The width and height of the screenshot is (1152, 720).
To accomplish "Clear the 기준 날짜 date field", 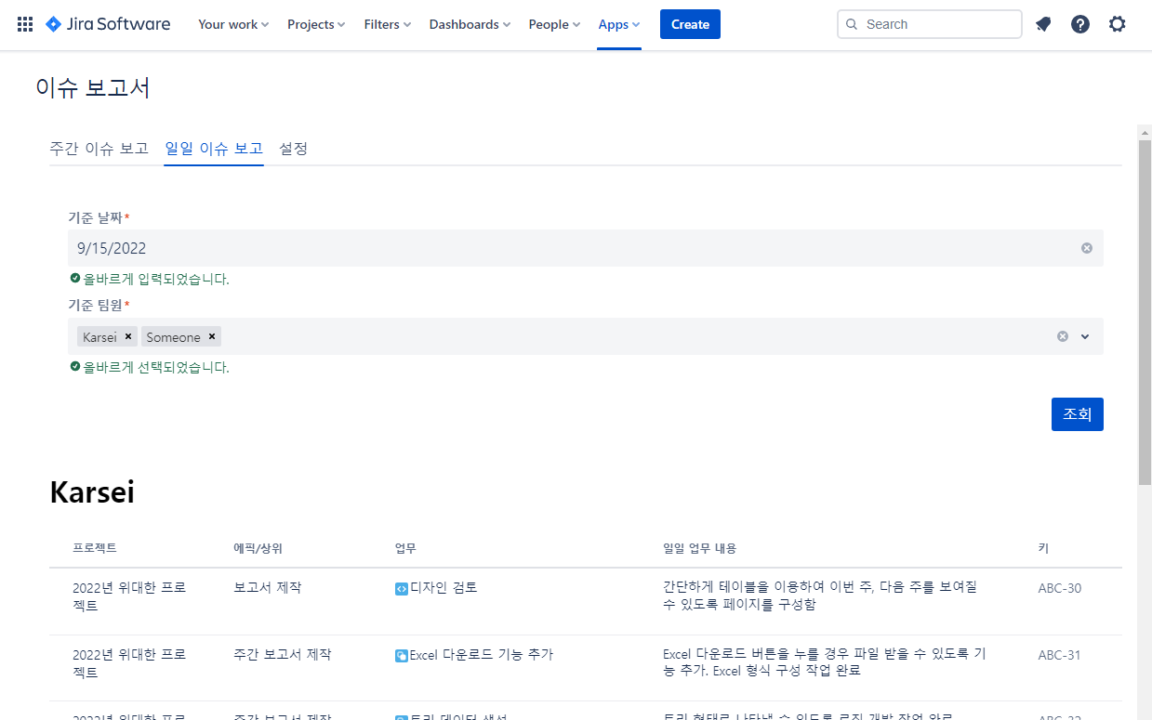I will [1087, 248].
